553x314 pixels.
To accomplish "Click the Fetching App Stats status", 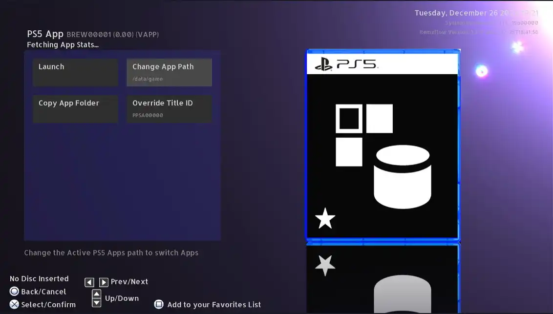I will coord(63,45).
